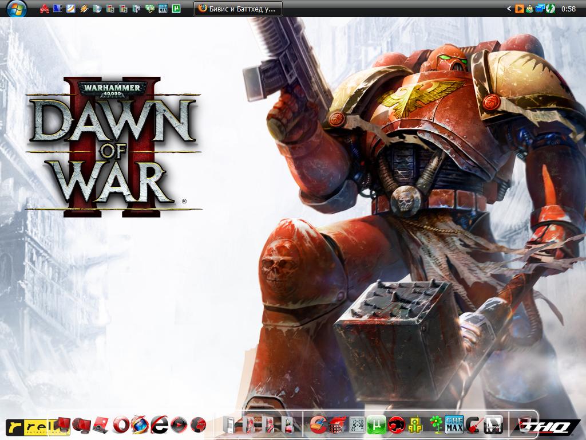Switch to the Firefox taskbar window button

[x=237, y=9]
